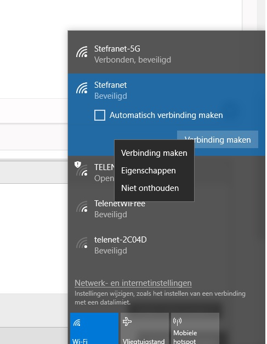Click the Wi-Fi tile signal icon

[x=77, y=323]
